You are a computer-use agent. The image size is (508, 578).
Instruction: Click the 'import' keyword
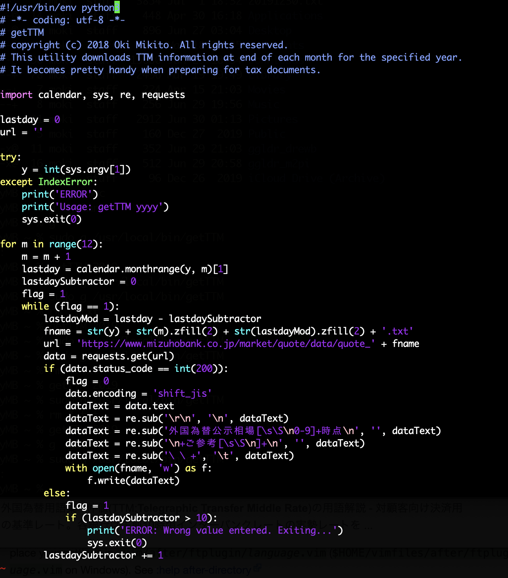[x=16, y=95]
